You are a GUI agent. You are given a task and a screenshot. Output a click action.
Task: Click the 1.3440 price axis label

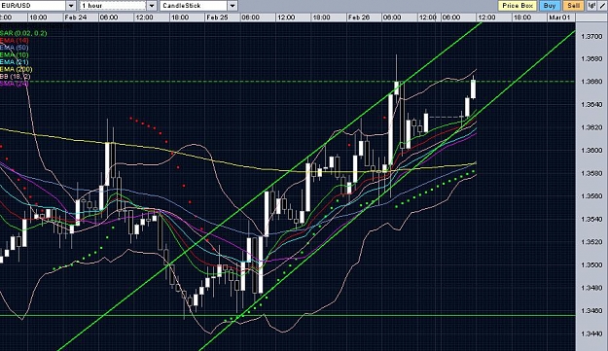pyautogui.click(x=591, y=333)
